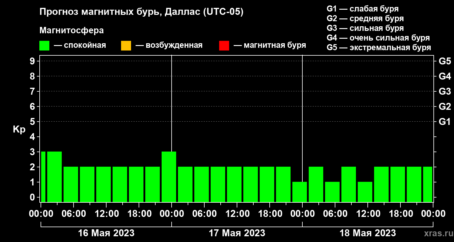The width and height of the screenshot is (454, 242).
Task: Click the G3 label on right axis
Action: 445,91
